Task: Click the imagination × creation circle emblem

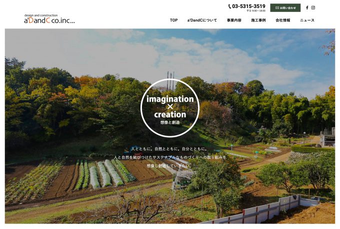Action: coord(170,108)
